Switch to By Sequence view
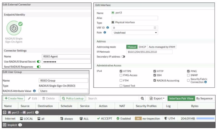Viewport: 217px width, 130px height. click(x=205, y=98)
